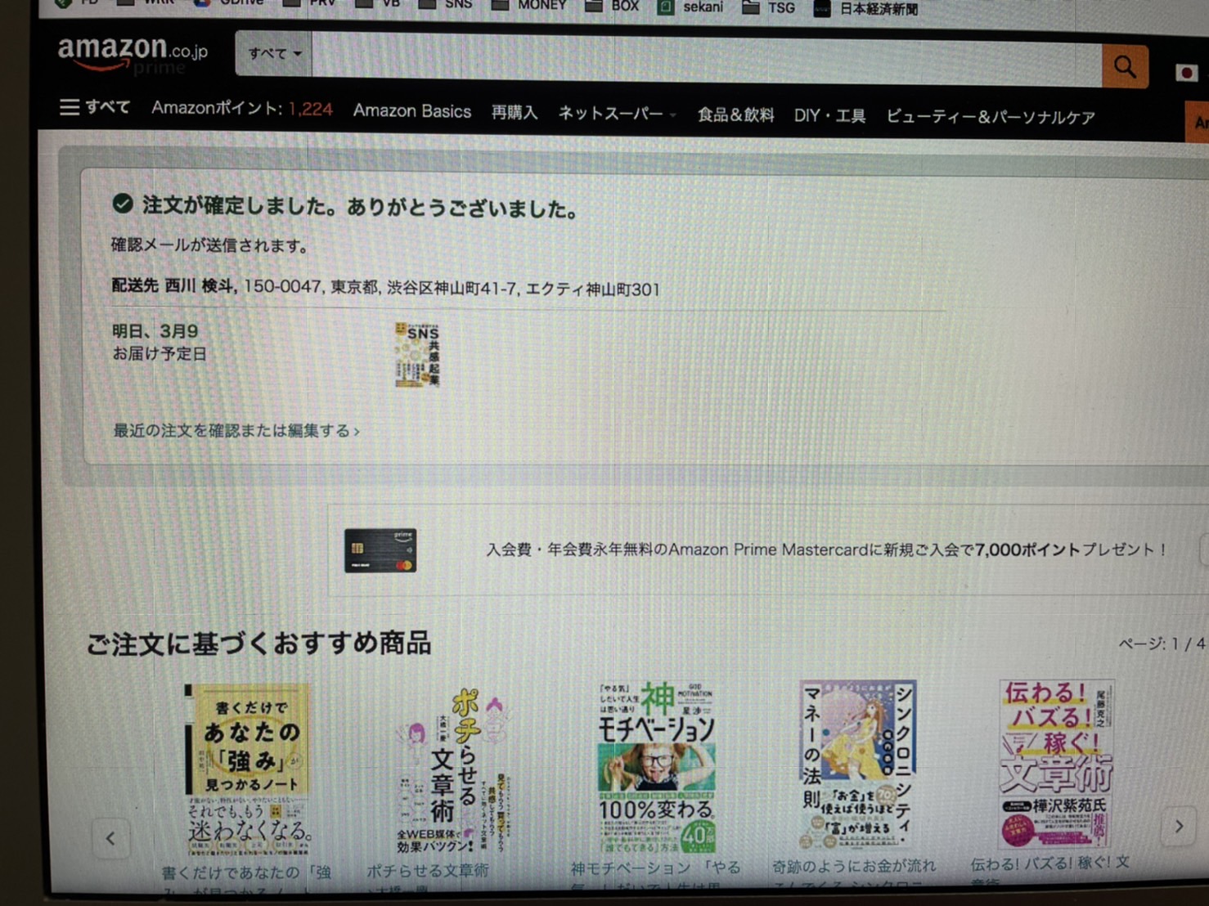Screen dimensions: 1209x906
Task: Open ビューティー&パーソナルケア nav item
Action: [x=991, y=118]
